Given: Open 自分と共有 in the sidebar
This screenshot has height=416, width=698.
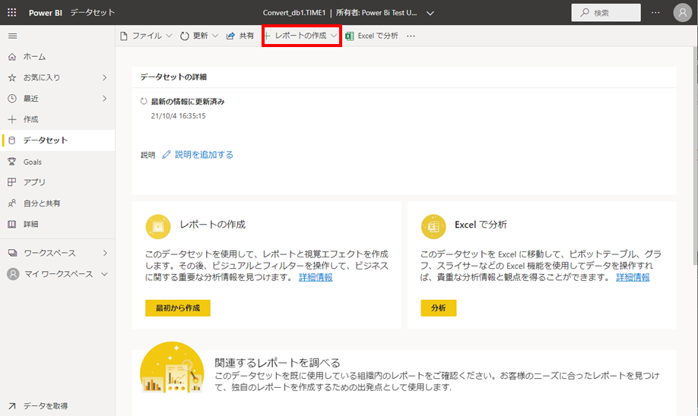Looking at the screenshot, I should [41, 203].
